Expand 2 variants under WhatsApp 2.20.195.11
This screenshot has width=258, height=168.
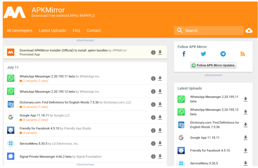[x=34, y=81]
